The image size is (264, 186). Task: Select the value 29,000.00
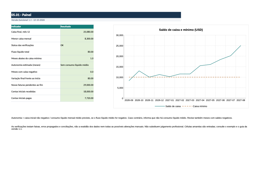pos(88,85)
